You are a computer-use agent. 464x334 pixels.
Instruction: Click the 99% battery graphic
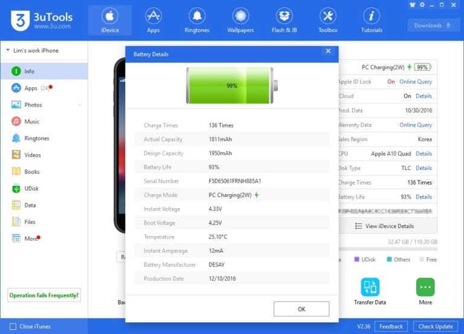232,85
